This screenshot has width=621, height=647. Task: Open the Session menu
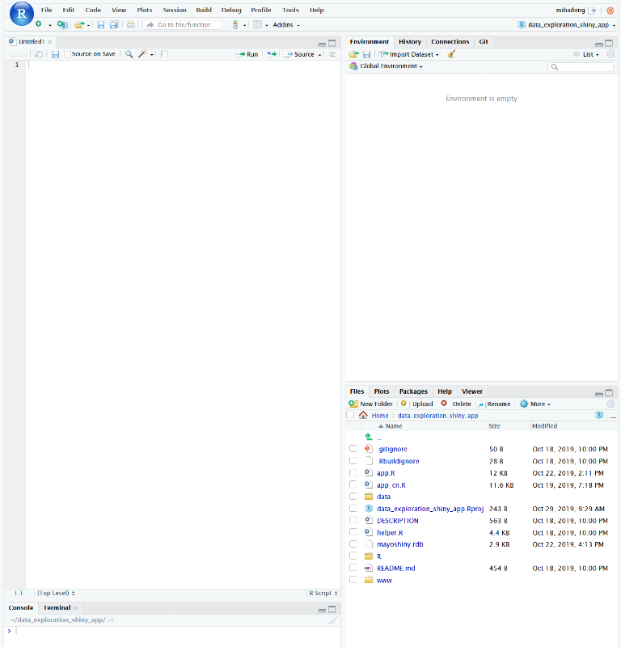tap(174, 10)
